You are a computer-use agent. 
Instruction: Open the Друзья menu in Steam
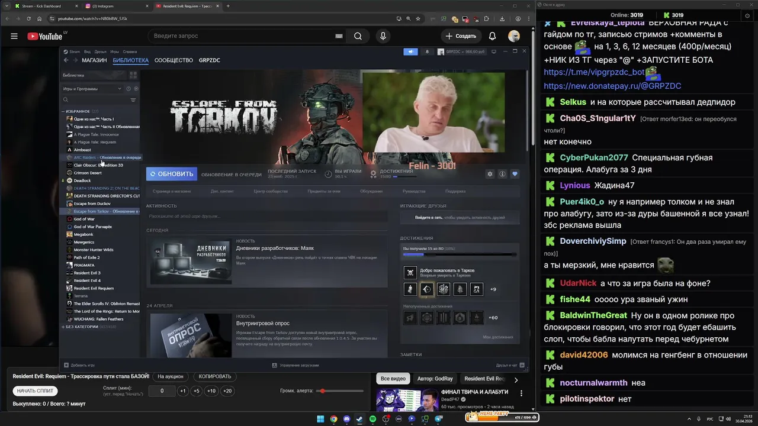(x=100, y=52)
